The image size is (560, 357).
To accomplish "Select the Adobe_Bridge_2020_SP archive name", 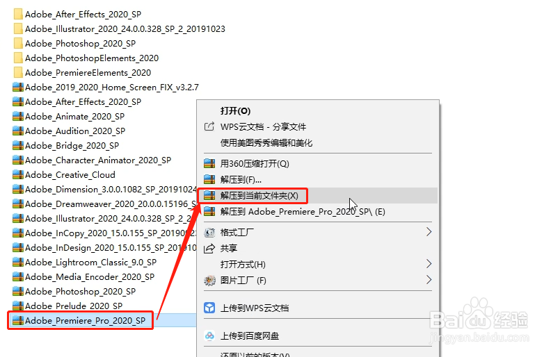I will [x=72, y=146].
